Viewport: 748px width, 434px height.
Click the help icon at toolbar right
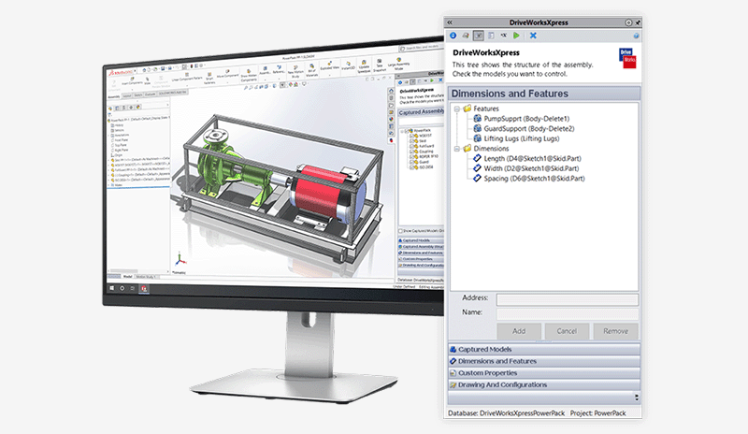pos(636,35)
